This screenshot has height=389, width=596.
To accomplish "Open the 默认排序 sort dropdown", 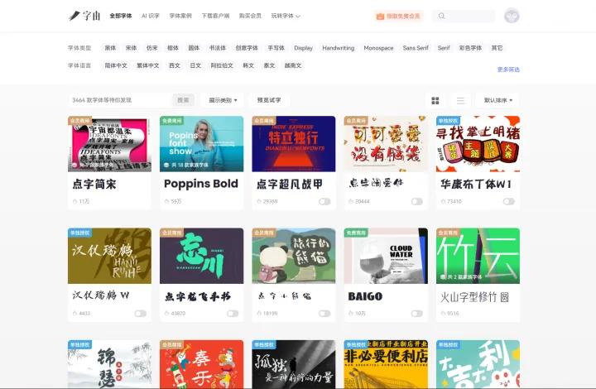I will click(498, 100).
